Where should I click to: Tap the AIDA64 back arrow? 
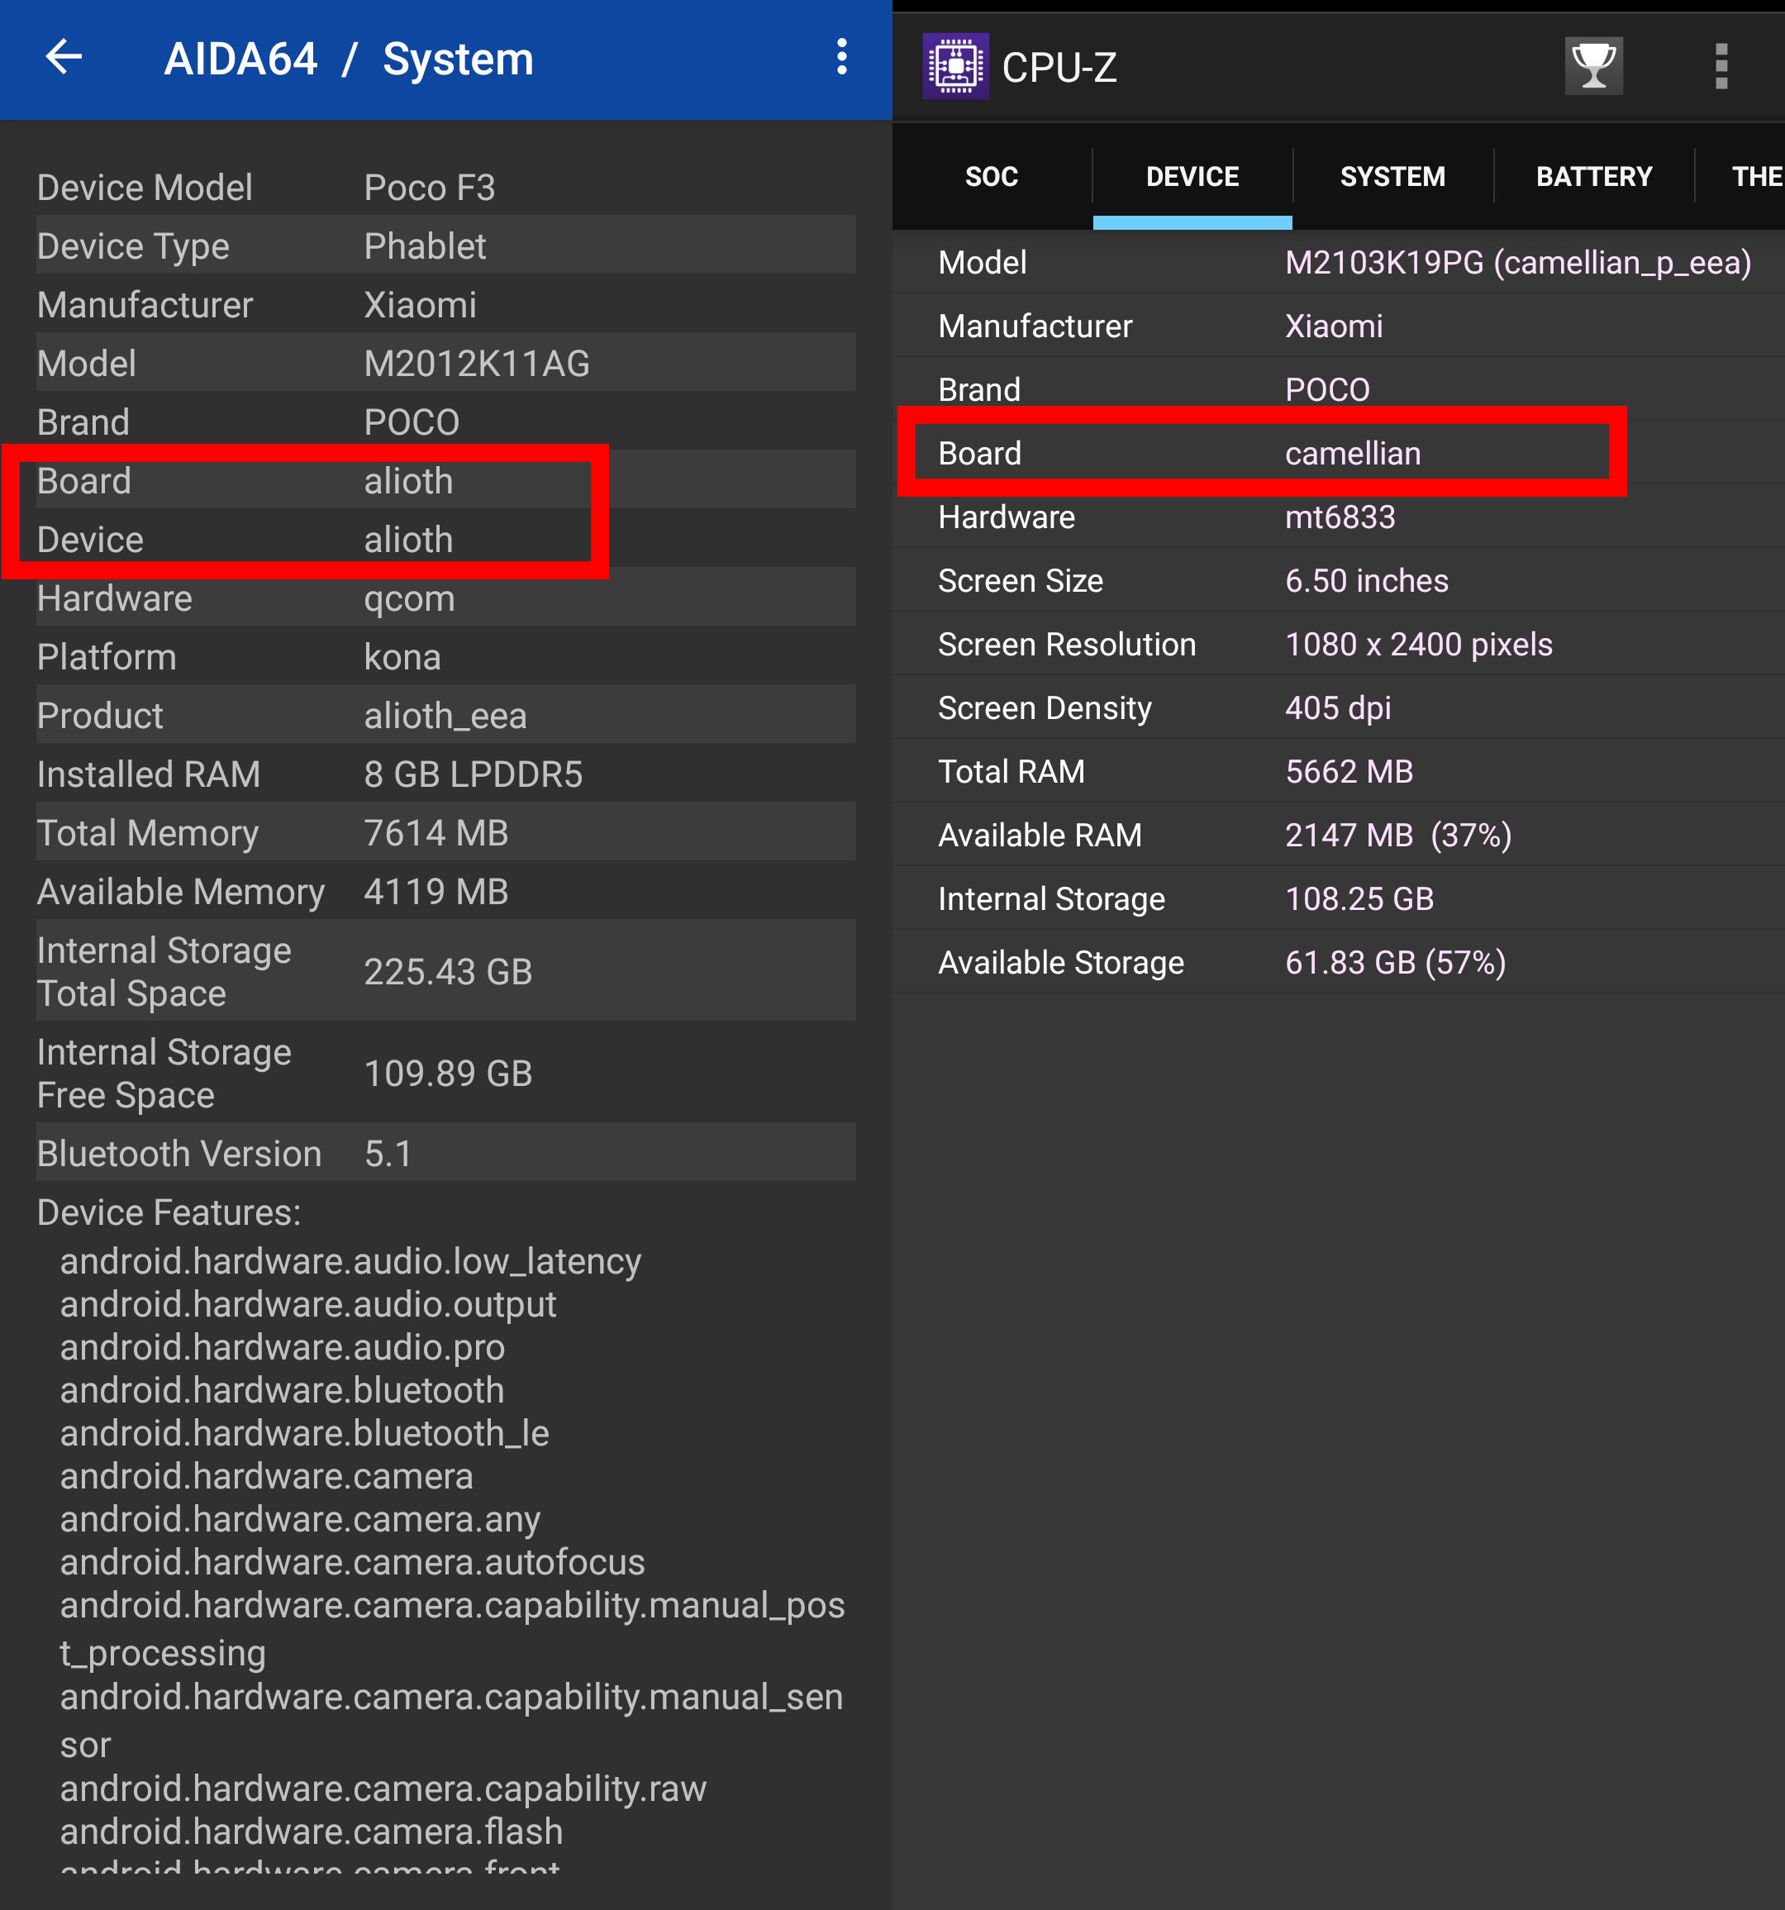click(64, 58)
